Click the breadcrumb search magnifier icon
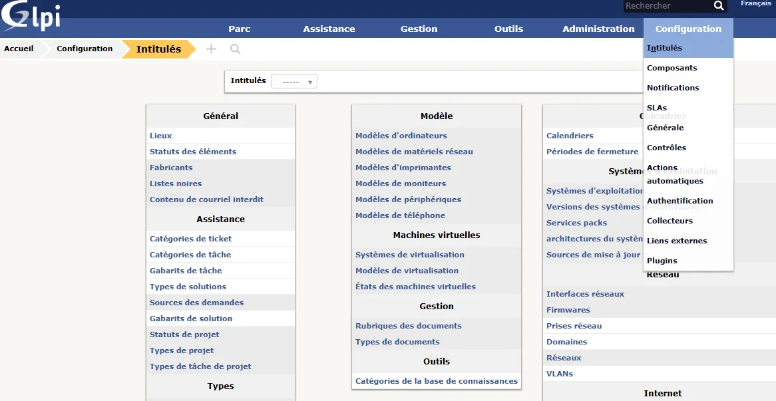This screenshot has height=401, width=776. tap(235, 49)
